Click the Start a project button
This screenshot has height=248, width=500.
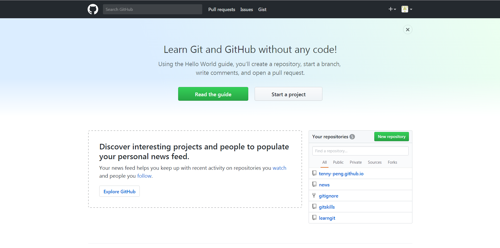[289, 94]
